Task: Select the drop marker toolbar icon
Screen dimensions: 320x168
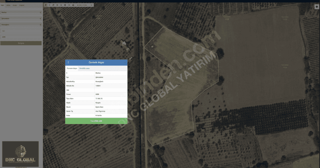Action: [x=65, y=5]
